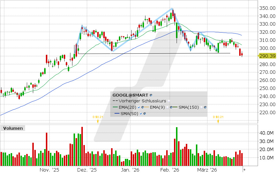Open the EMA(20) indicator settings icon
This screenshot has width=277, height=173.
click(x=142, y=108)
